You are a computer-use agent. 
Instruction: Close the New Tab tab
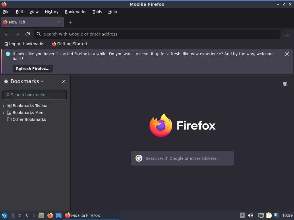[x=59, y=22]
